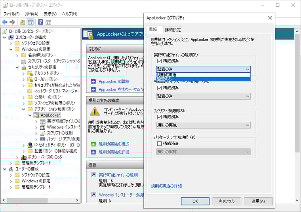Check 構成済み under パッケージ アプリの規則
The height and width of the screenshot is (212, 301).
point(159,144)
